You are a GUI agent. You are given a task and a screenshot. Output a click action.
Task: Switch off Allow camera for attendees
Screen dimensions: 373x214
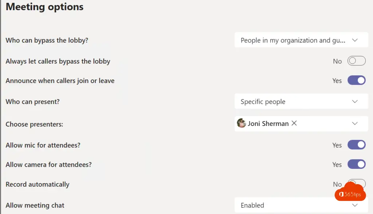click(356, 164)
